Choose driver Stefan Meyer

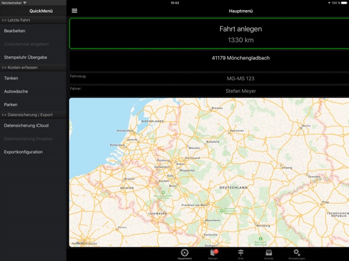tap(209, 91)
